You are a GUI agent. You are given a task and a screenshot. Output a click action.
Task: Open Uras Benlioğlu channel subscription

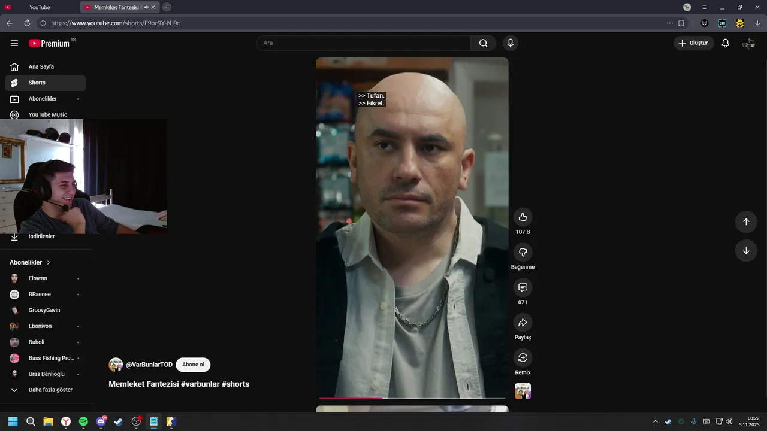46,374
